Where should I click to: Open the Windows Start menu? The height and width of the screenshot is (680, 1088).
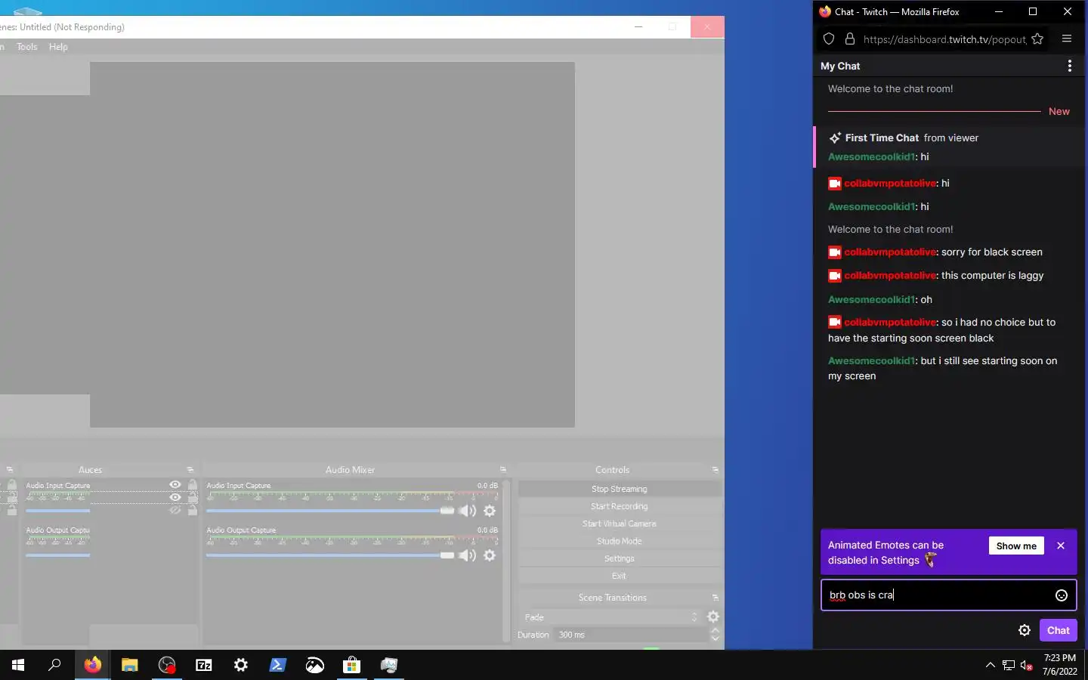tap(18, 665)
